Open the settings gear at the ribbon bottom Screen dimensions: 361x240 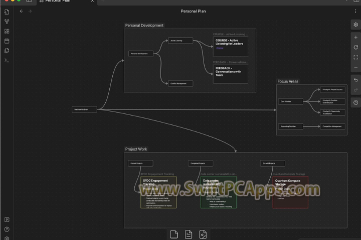coord(7,238)
